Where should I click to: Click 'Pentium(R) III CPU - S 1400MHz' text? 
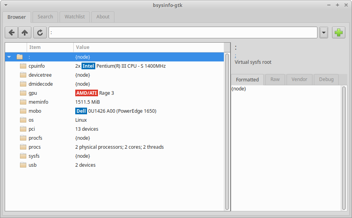(131, 66)
